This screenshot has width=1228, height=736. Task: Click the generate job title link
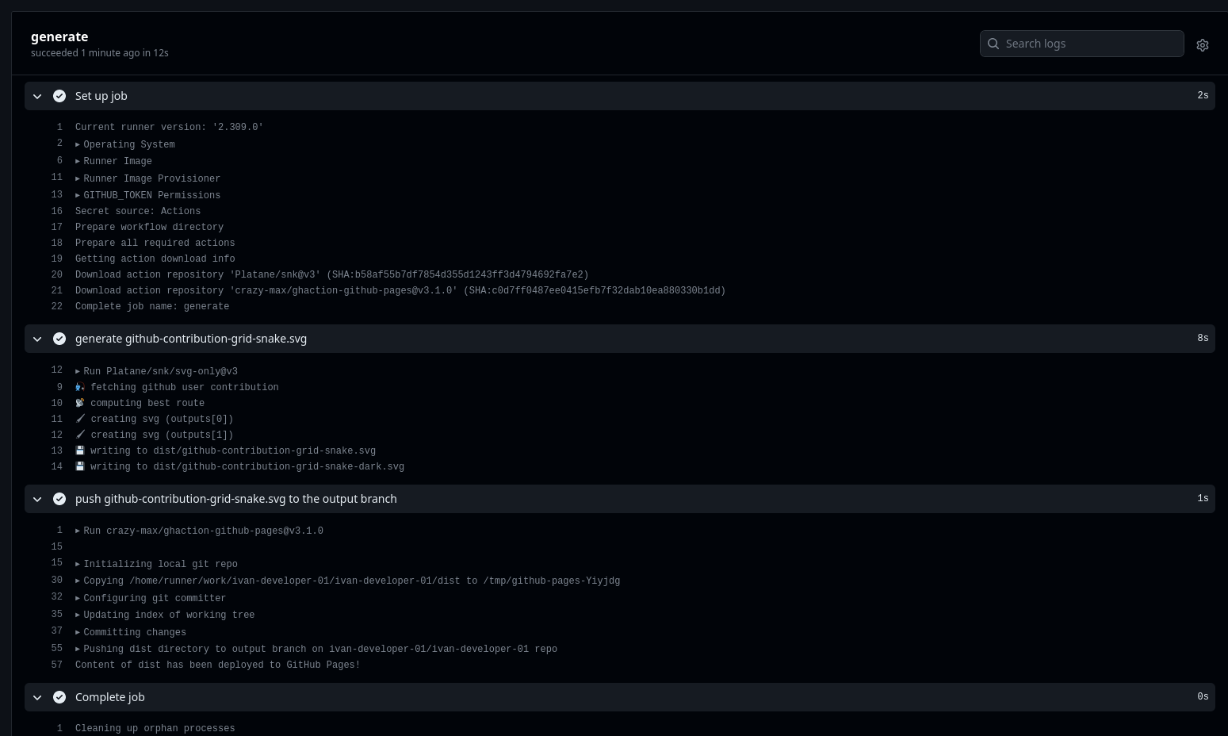(59, 36)
